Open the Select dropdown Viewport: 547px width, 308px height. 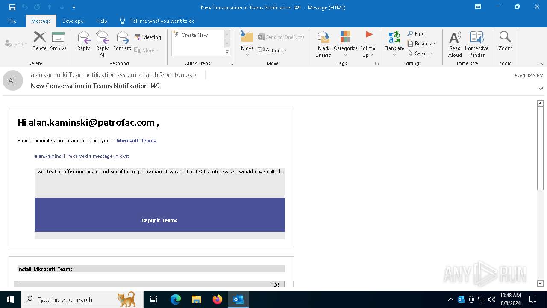tap(421, 53)
